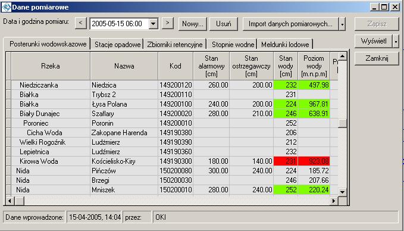Click Stan ostrzegawczy column header

click(x=251, y=66)
